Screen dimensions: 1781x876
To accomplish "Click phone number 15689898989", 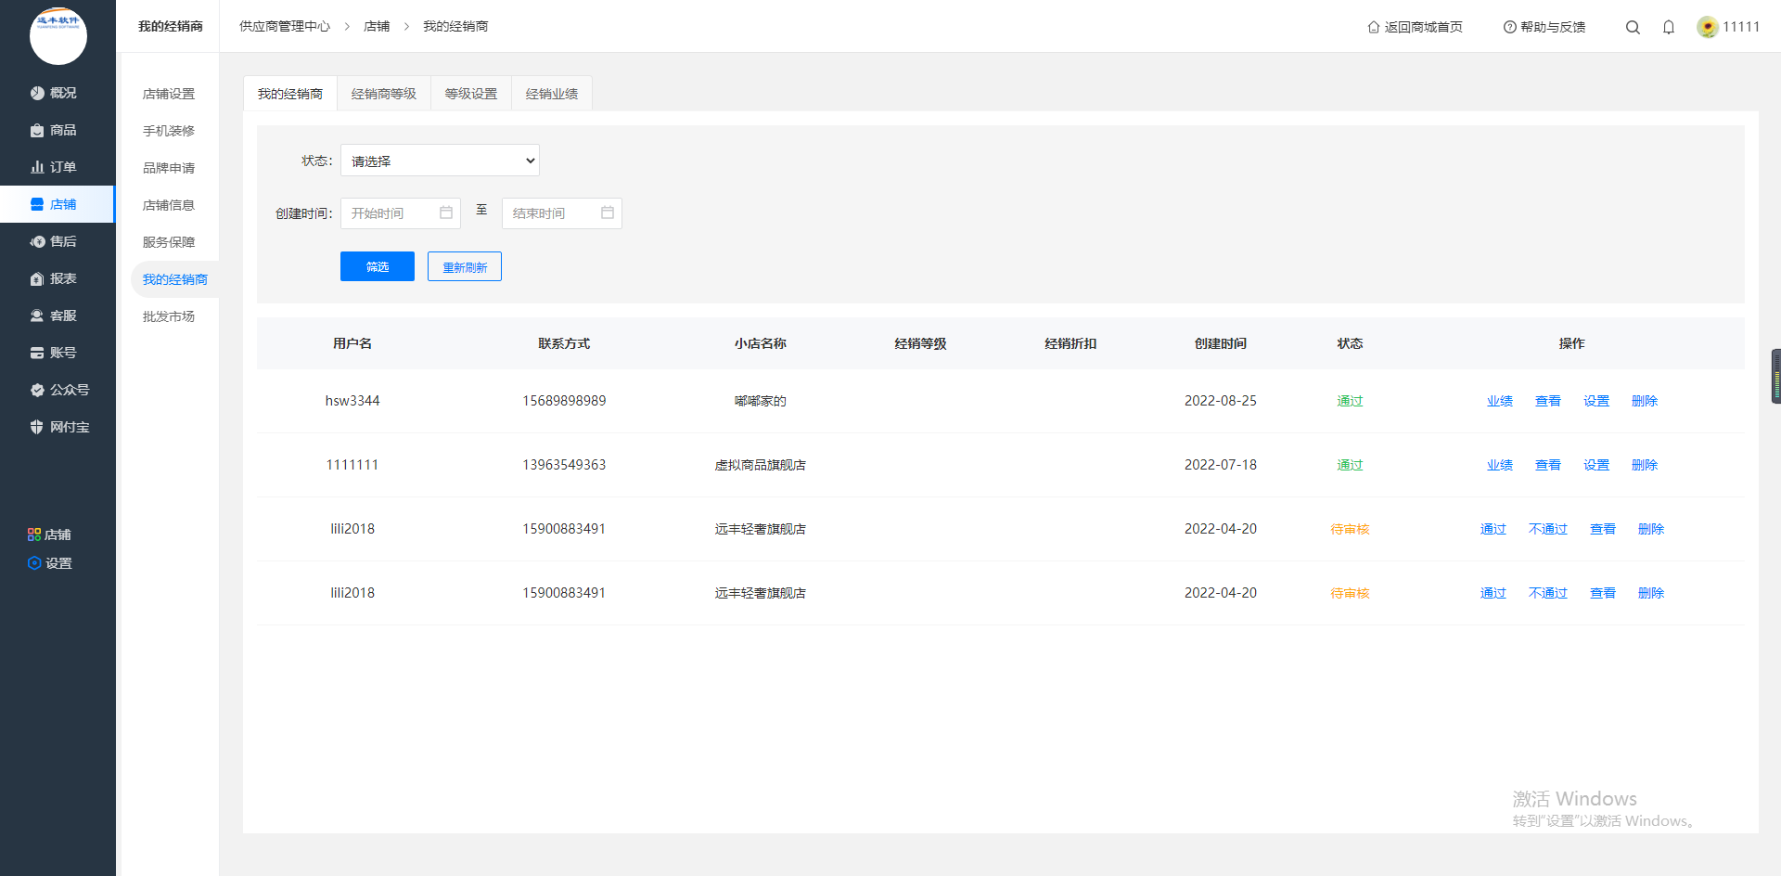I will click(564, 401).
